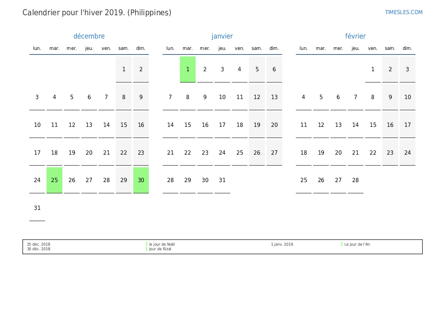Click the janvier month heading

coord(222,36)
